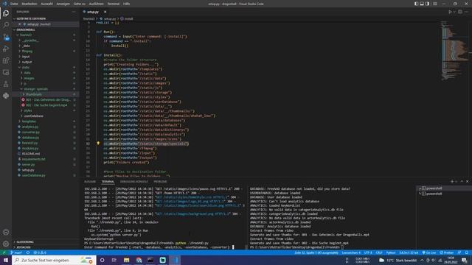
Task: Open the Terminal menu
Action: [x=114, y=4]
